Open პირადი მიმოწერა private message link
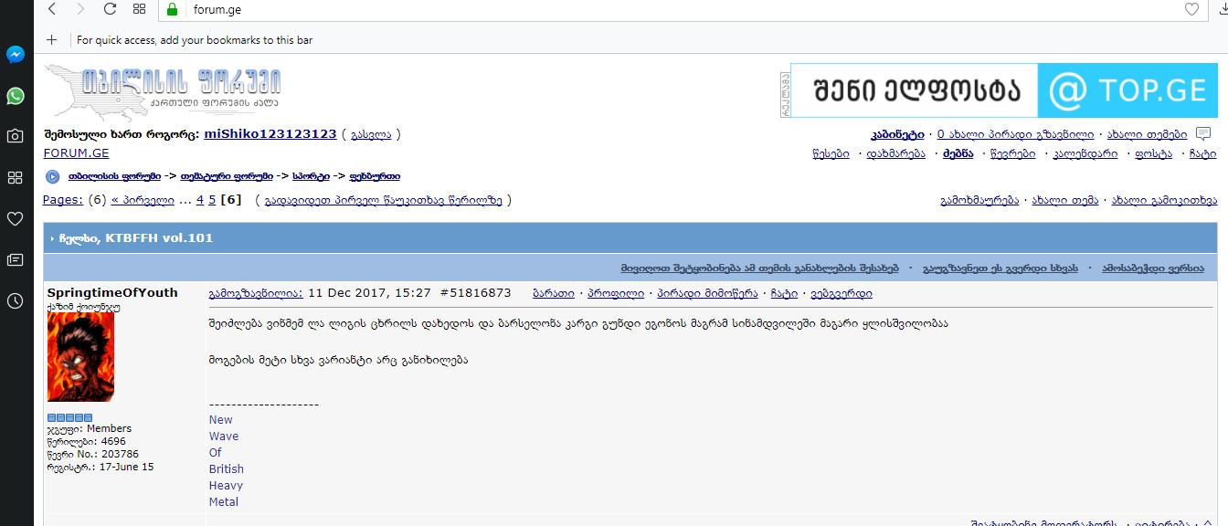This screenshot has width=1228, height=526. [x=707, y=293]
